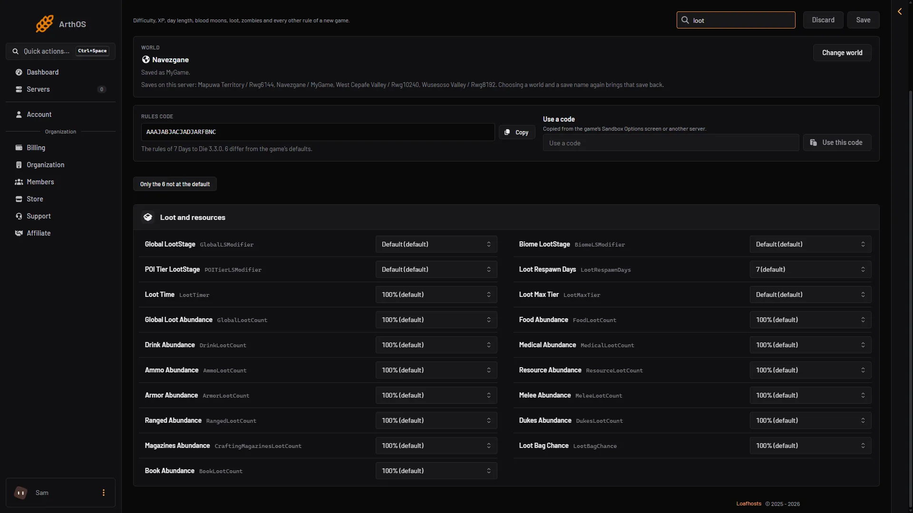Viewport: 913px width, 513px height.
Task: Click the Save button
Action: point(863,20)
